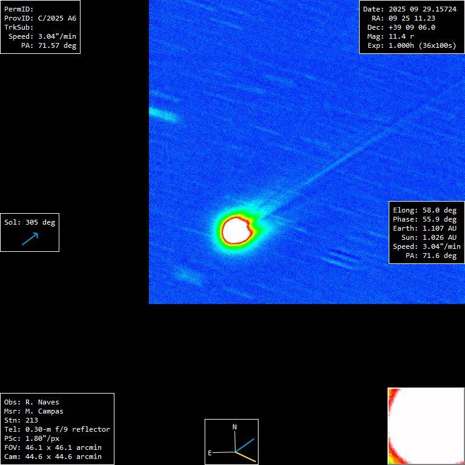Click the yellow motion line in compass
The height and width of the screenshot is (465, 465).
point(246,458)
